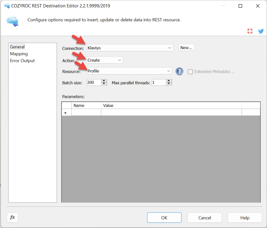
Task: Decrease Batch size with down arrow
Action: point(104,84)
